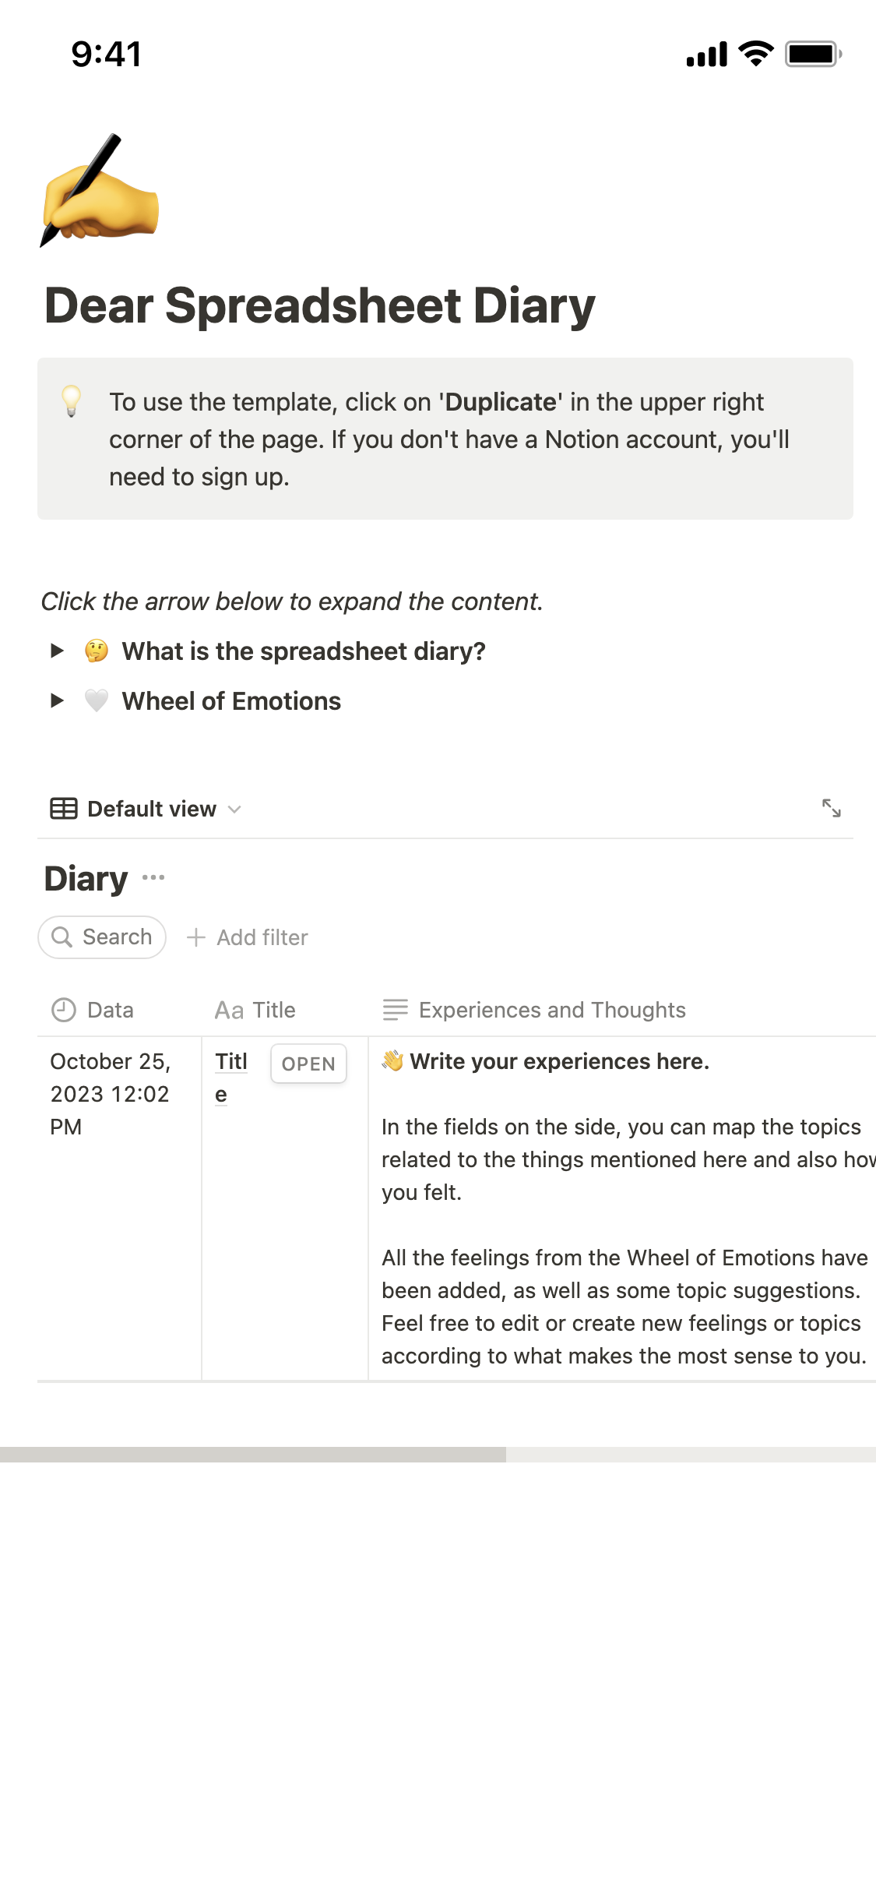The image size is (876, 1898).
Task: Select the Title column header
Action: (x=255, y=1010)
